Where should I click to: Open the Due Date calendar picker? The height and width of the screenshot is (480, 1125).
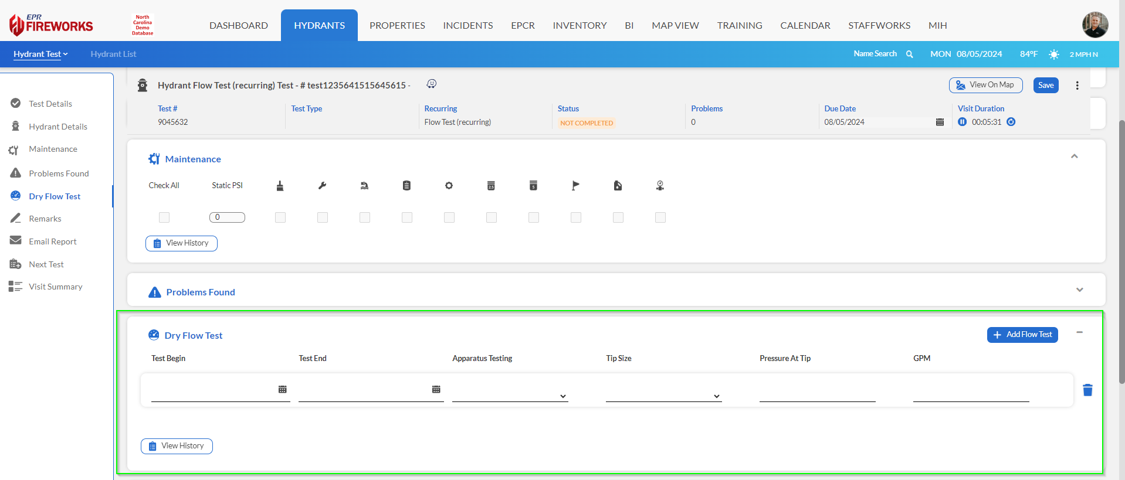(x=940, y=122)
